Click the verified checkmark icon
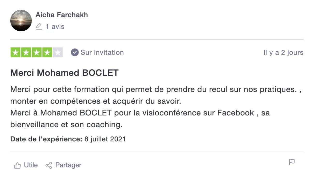Screen dimensions: 311x181 click(x=75, y=52)
